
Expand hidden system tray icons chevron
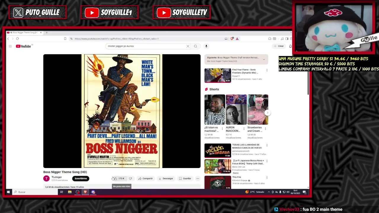(x=269, y=192)
